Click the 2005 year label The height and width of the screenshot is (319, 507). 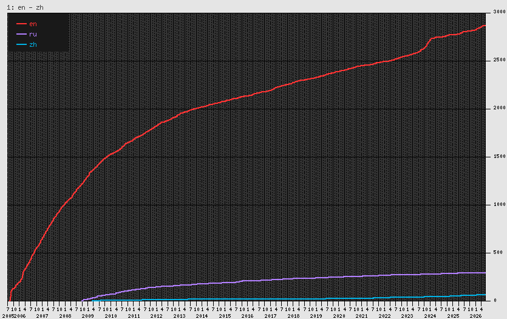coord(8,316)
